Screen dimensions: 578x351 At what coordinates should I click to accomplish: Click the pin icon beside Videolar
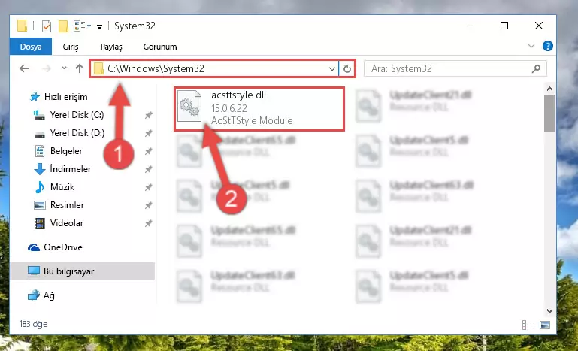click(149, 223)
